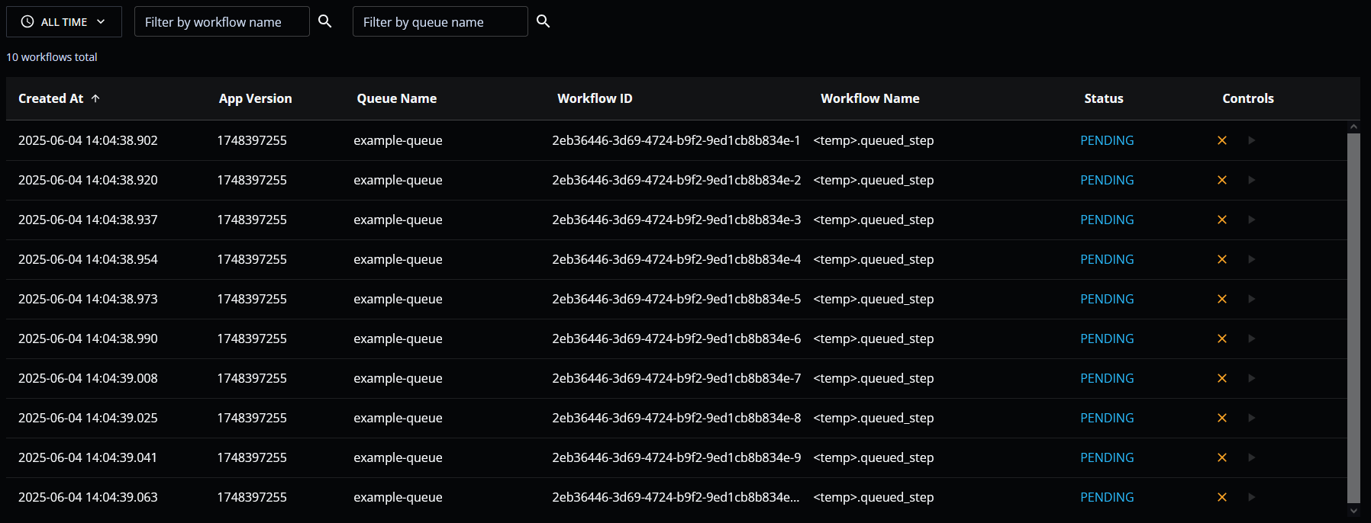
Task: Click the queue name search magnifier icon
Action: [x=544, y=21]
